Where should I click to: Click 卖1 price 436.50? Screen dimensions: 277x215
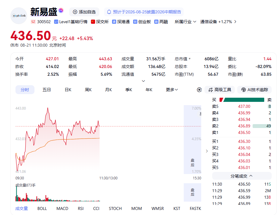[x=244, y=132]
